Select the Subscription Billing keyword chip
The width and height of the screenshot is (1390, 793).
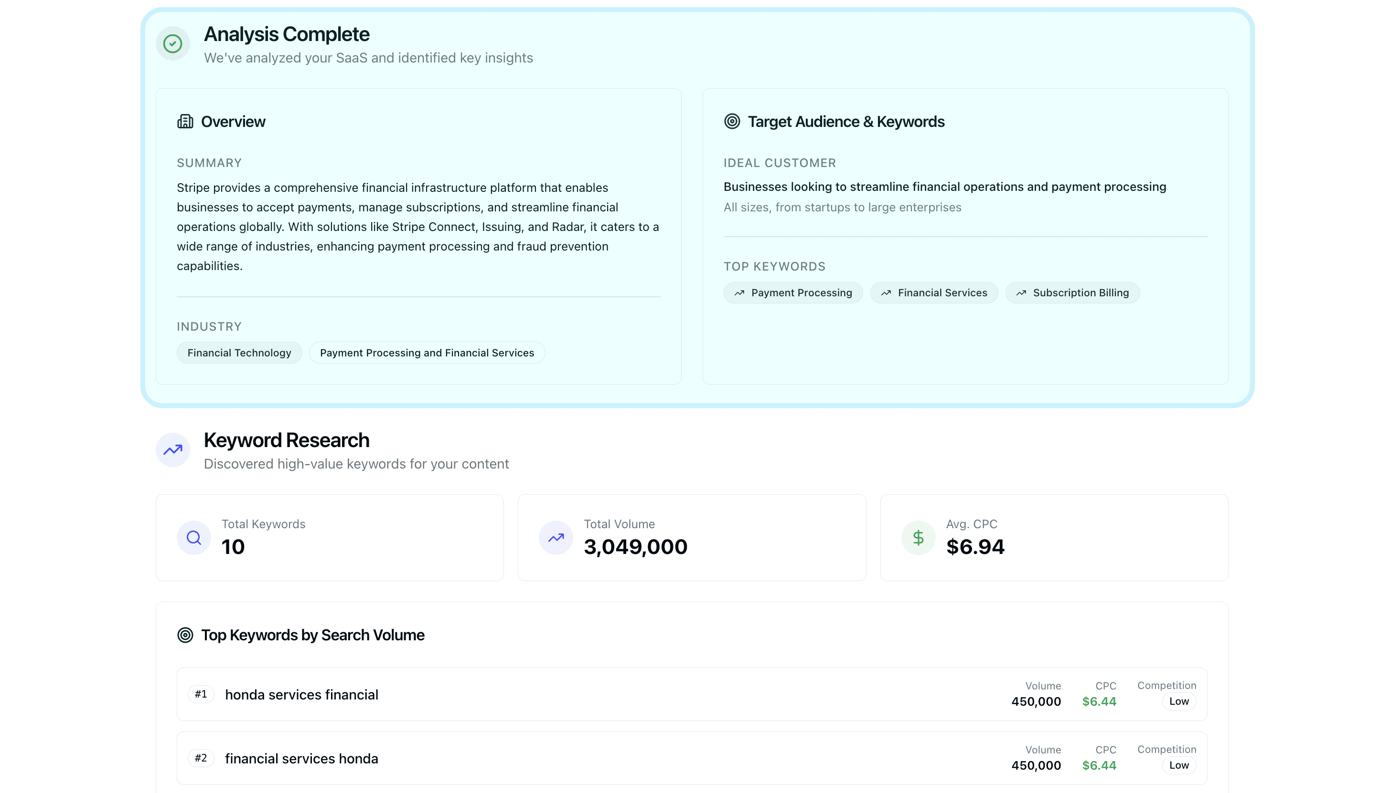coord(1072,292)
